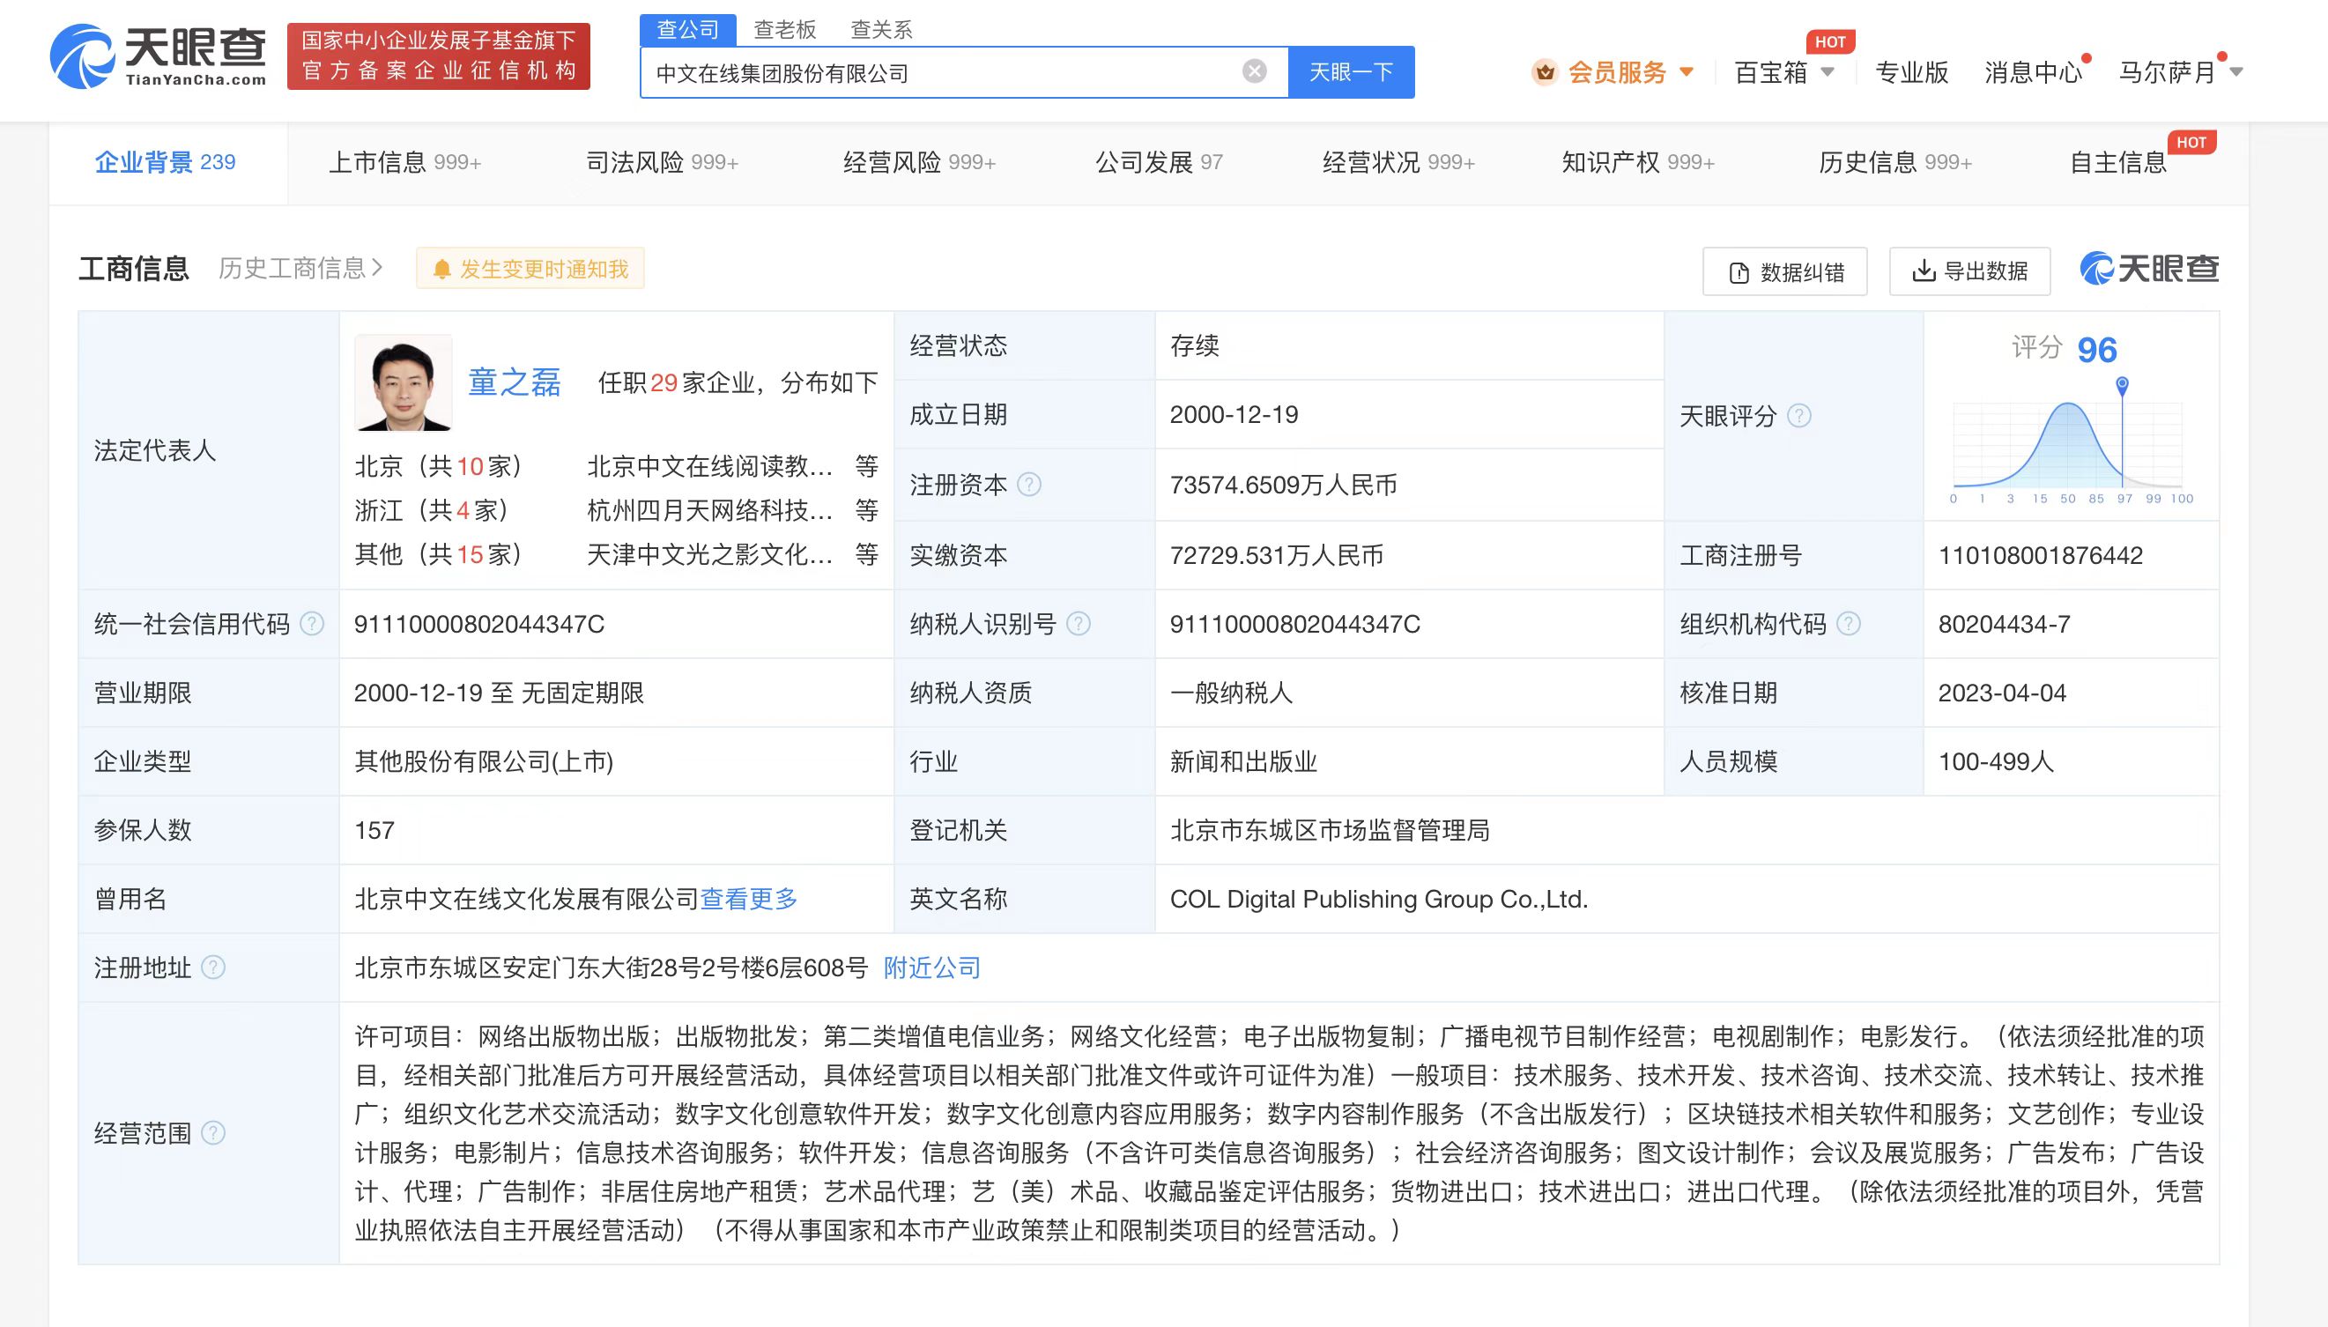Click the 组织机构代码 value 80204434-7
This screenshot has width=2328, height=1327.
[x=2004, y=623]
